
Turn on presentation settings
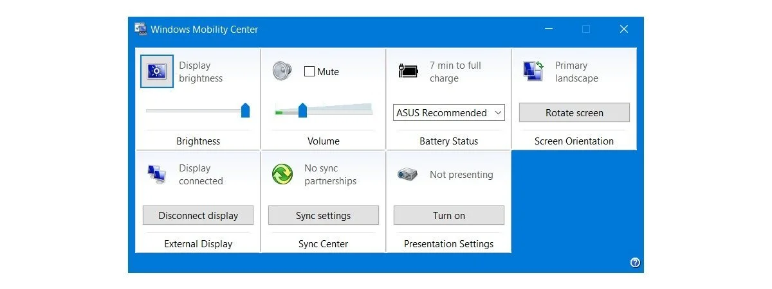click(x=449, y=215)
